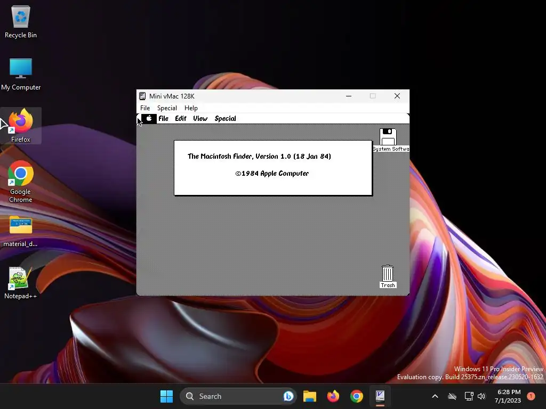This screenshot has width=546, height=409.
Task: Click the taskbar Search box
Action: pos(238,396)
